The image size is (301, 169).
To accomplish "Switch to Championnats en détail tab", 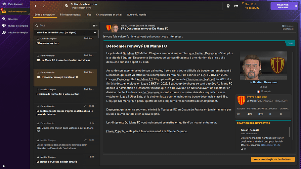I will 109,15.
